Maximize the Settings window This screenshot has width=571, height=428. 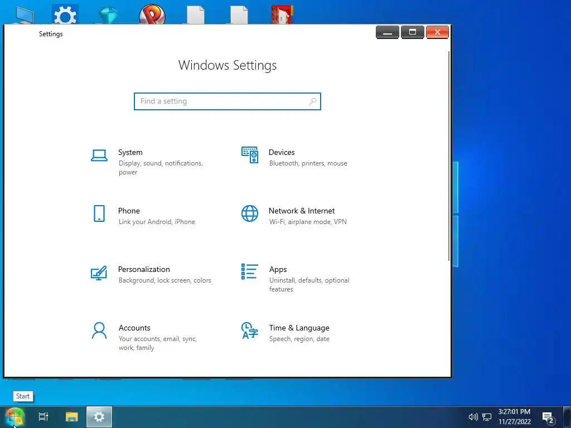[412, 32]
